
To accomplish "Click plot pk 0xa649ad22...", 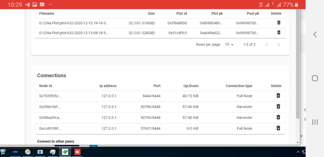I will (211, 33).
